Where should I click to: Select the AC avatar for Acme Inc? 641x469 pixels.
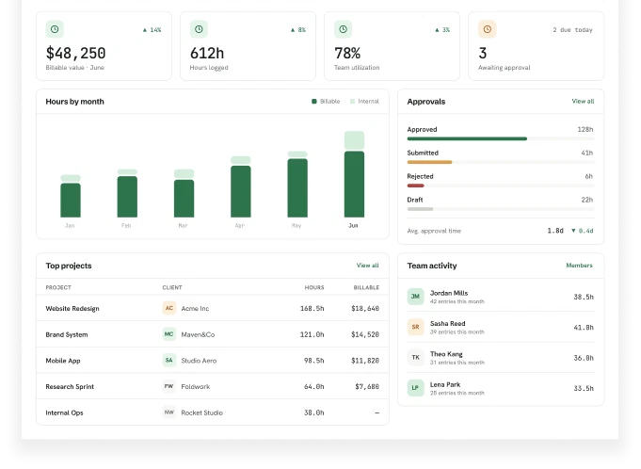[x=169, y=308]
